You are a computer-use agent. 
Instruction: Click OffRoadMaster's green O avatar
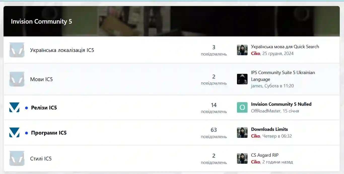click(242, 107)
